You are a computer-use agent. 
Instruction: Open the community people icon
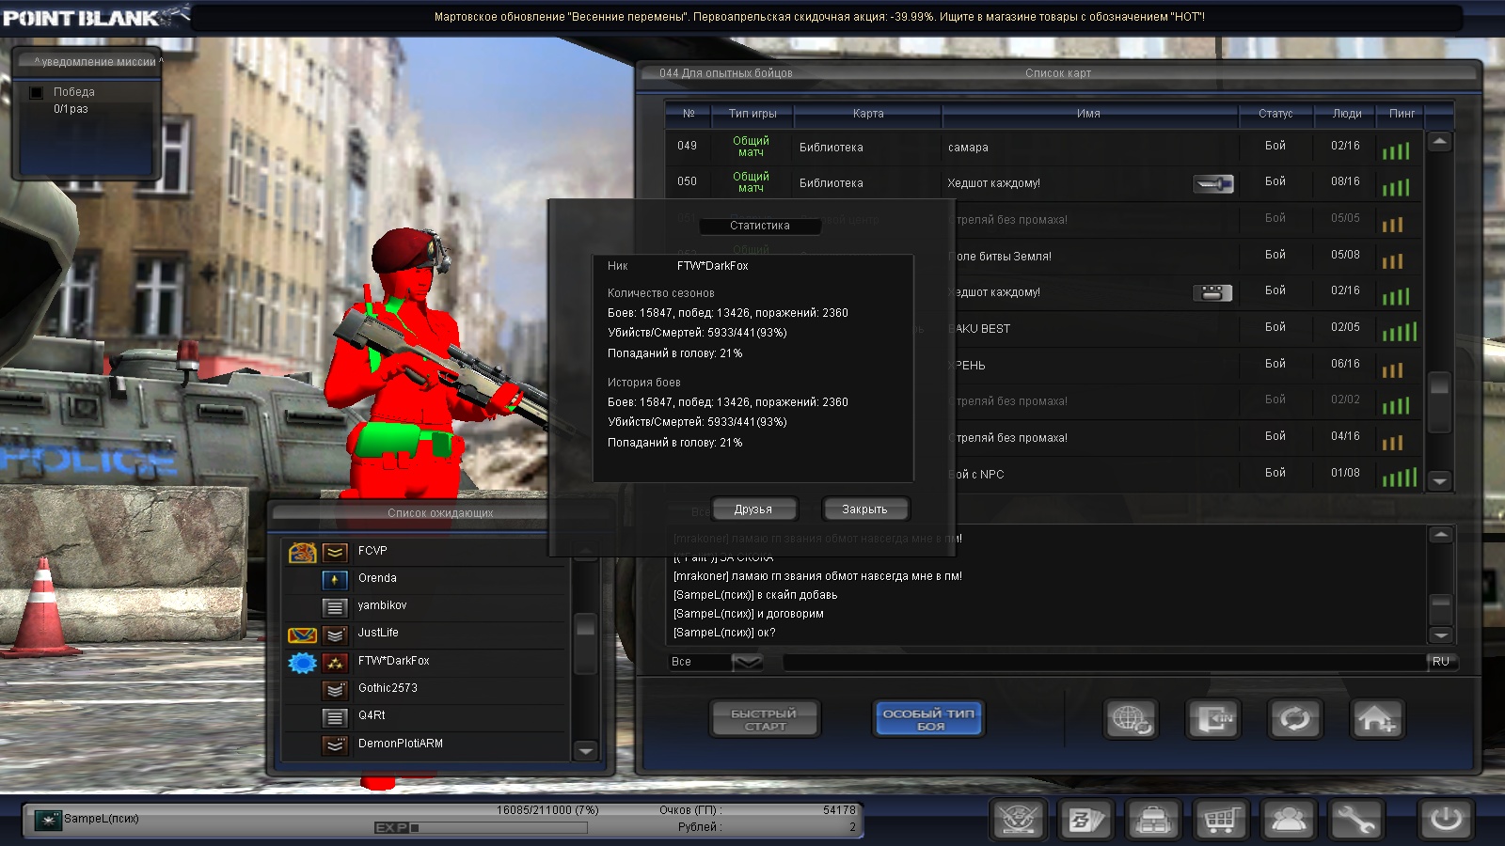pos(1288,821)
